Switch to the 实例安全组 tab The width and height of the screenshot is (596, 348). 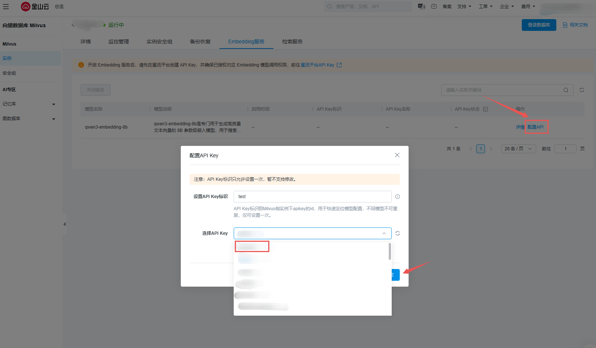tap(159, 42)
